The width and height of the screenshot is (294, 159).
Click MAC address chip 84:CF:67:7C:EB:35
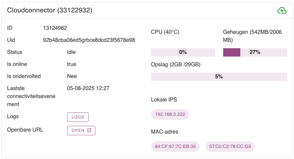[176, 146]
